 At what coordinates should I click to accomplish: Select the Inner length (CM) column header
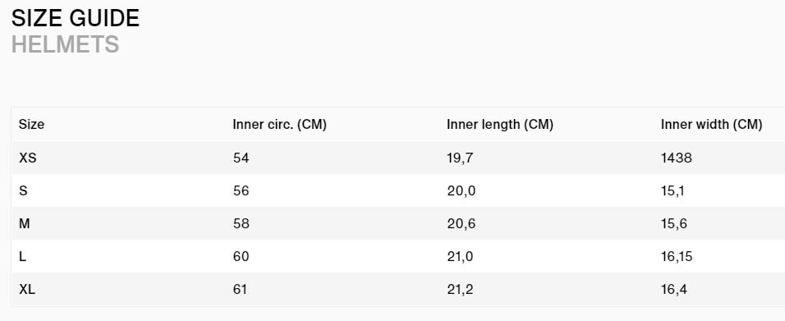(x=499, y=124)
